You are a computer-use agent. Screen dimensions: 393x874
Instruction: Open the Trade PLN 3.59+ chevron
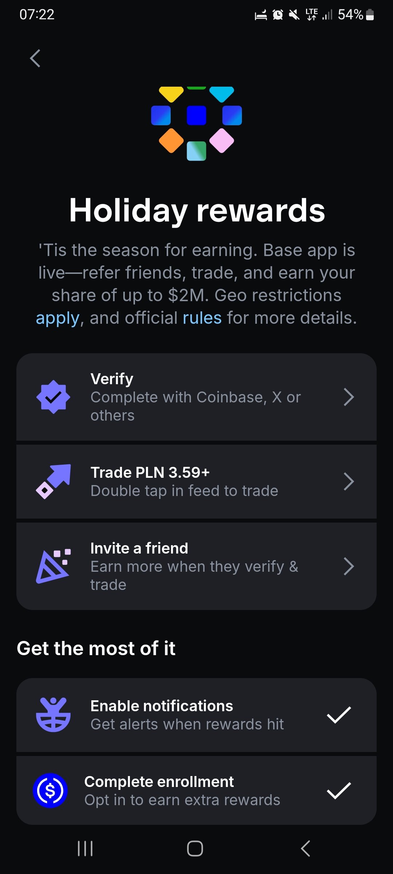click(349, 481)
